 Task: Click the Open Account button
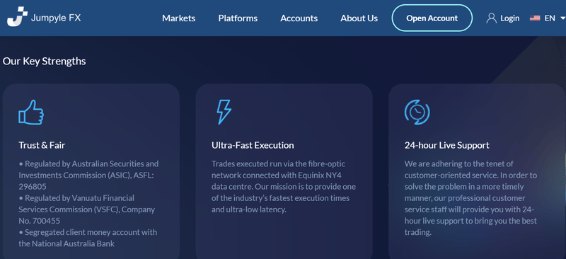pyautogui.click(x=432, y=18)
